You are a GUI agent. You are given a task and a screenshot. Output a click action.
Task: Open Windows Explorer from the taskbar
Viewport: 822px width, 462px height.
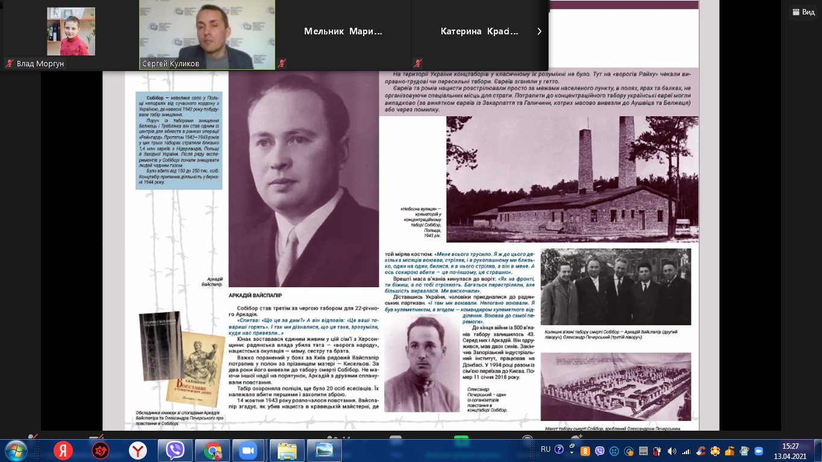point(287,451)
